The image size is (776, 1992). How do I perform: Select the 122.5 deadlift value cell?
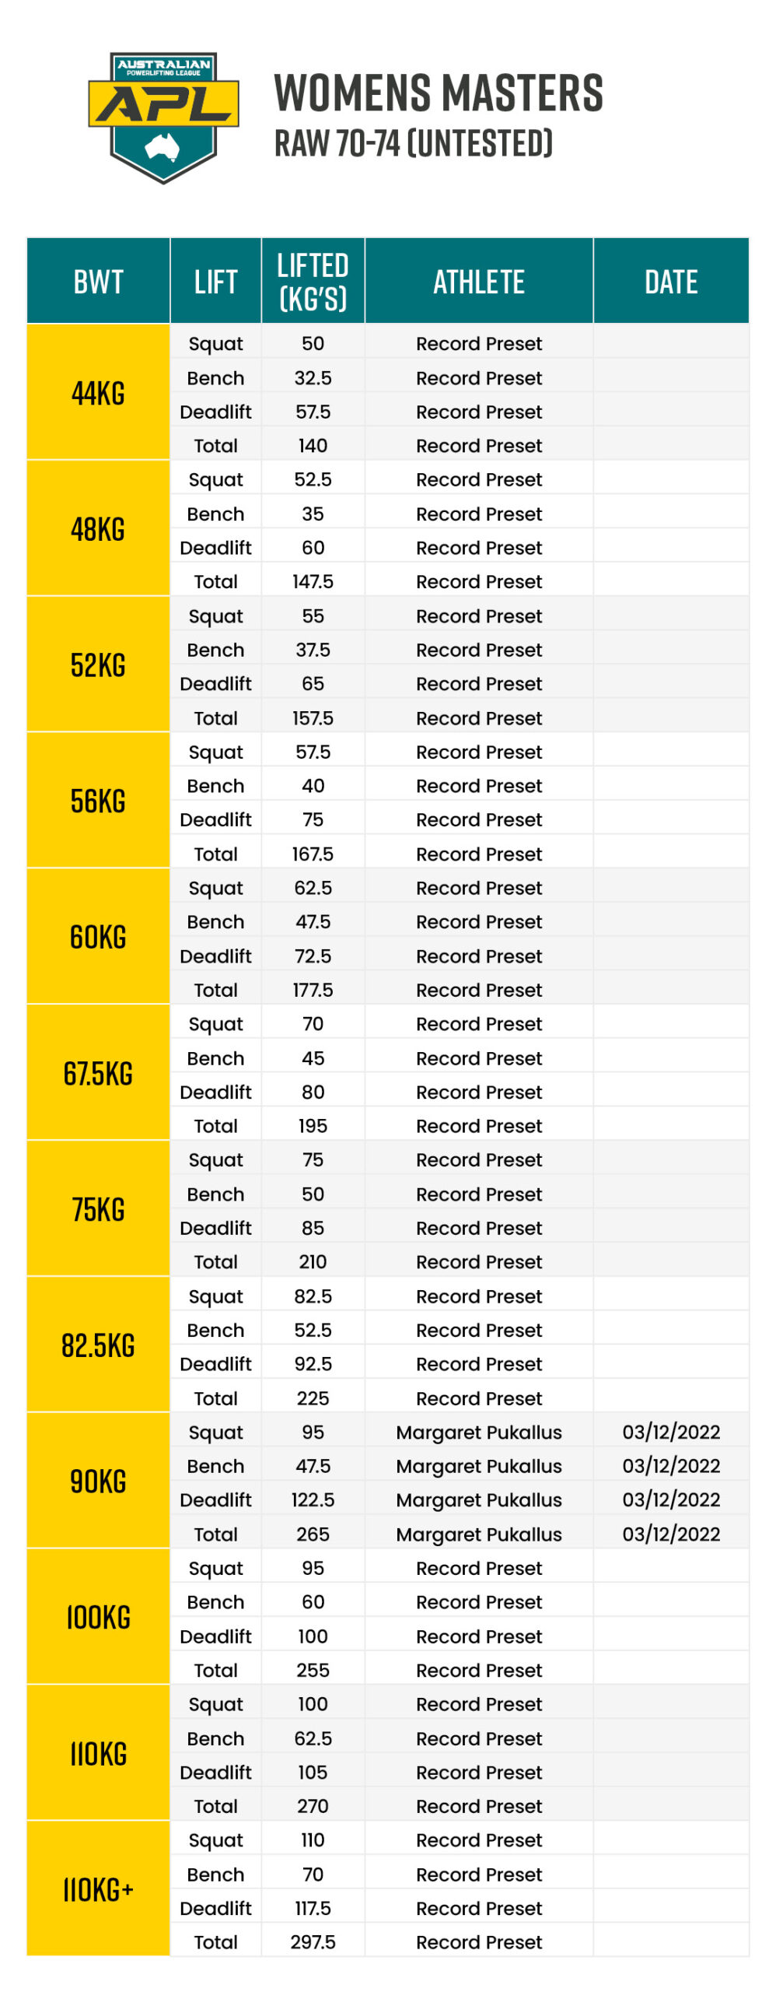coord(313,1499)
